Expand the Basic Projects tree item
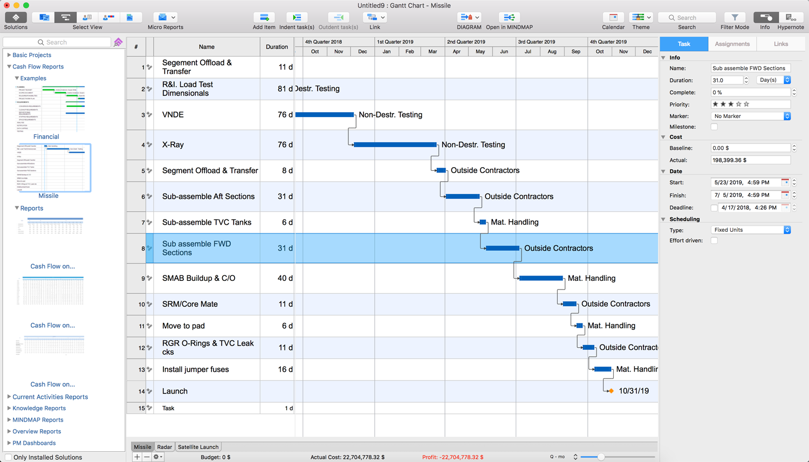The height and width of the screenshot is (462, 809). (9, 55)
